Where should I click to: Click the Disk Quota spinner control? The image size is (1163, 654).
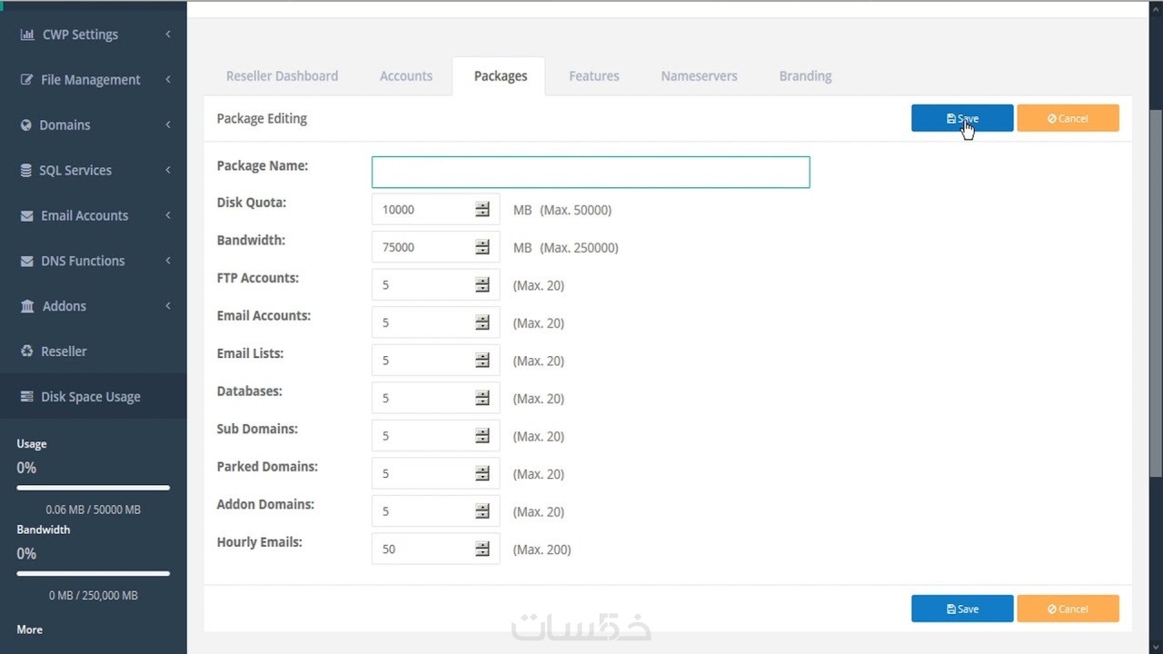click(482, 210)
